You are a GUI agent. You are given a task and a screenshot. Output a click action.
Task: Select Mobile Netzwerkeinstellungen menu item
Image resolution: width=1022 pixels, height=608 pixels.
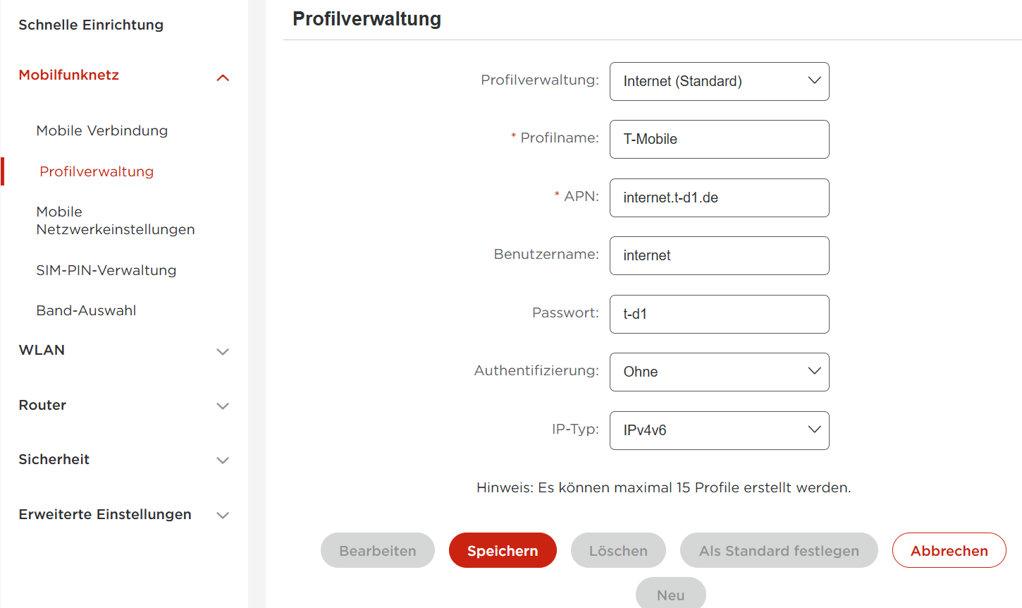pos(116,221)
